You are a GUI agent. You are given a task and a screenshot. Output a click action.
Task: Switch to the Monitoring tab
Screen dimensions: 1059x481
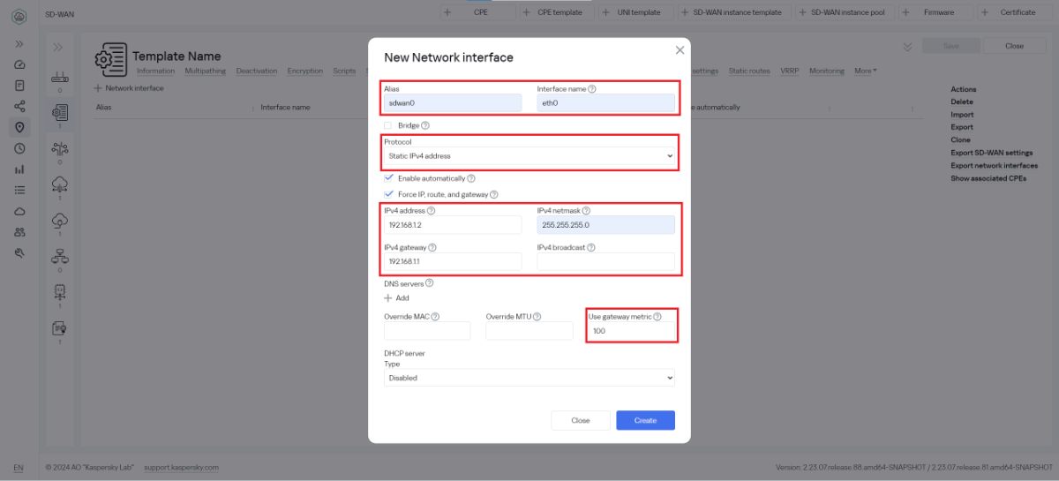click(x=826, y=71)
